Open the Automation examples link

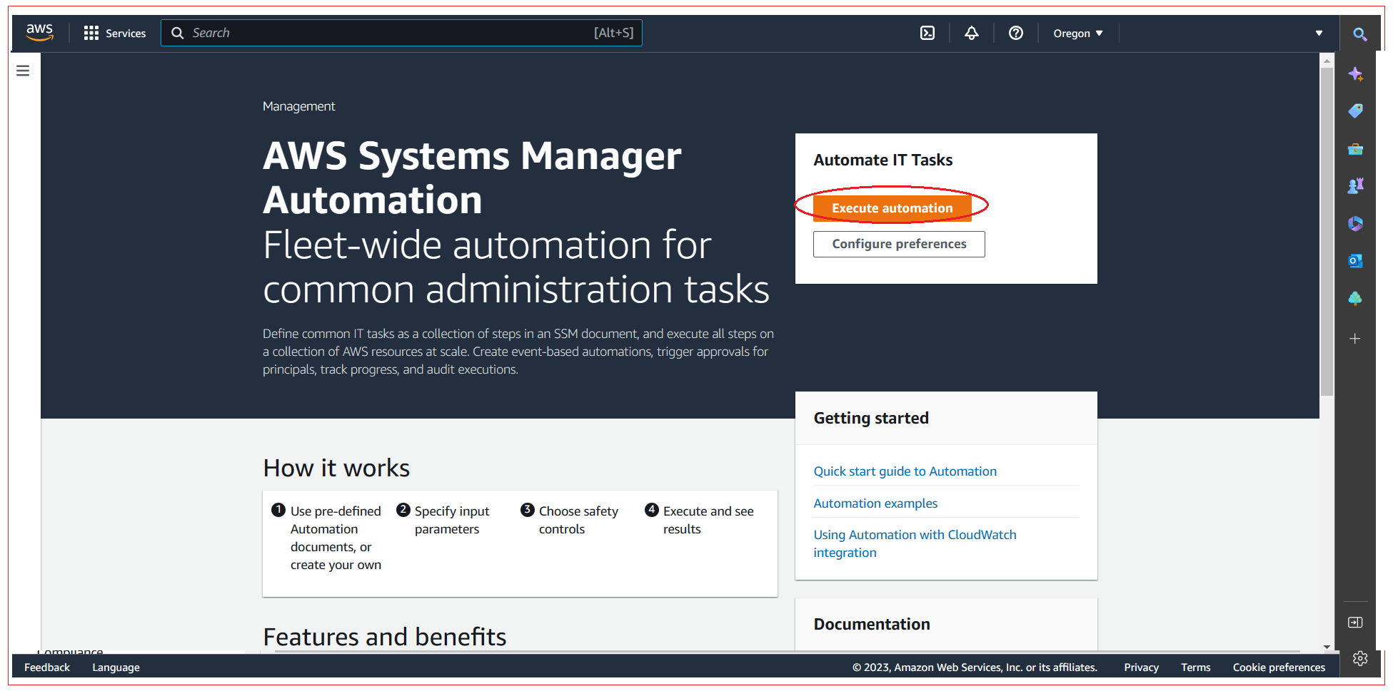tap(875, 503)
